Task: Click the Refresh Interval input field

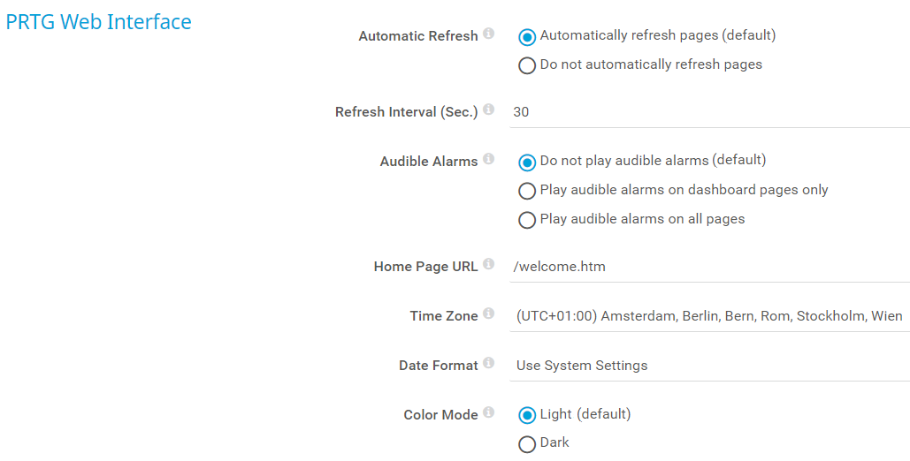Action: (x=709, y=112)
